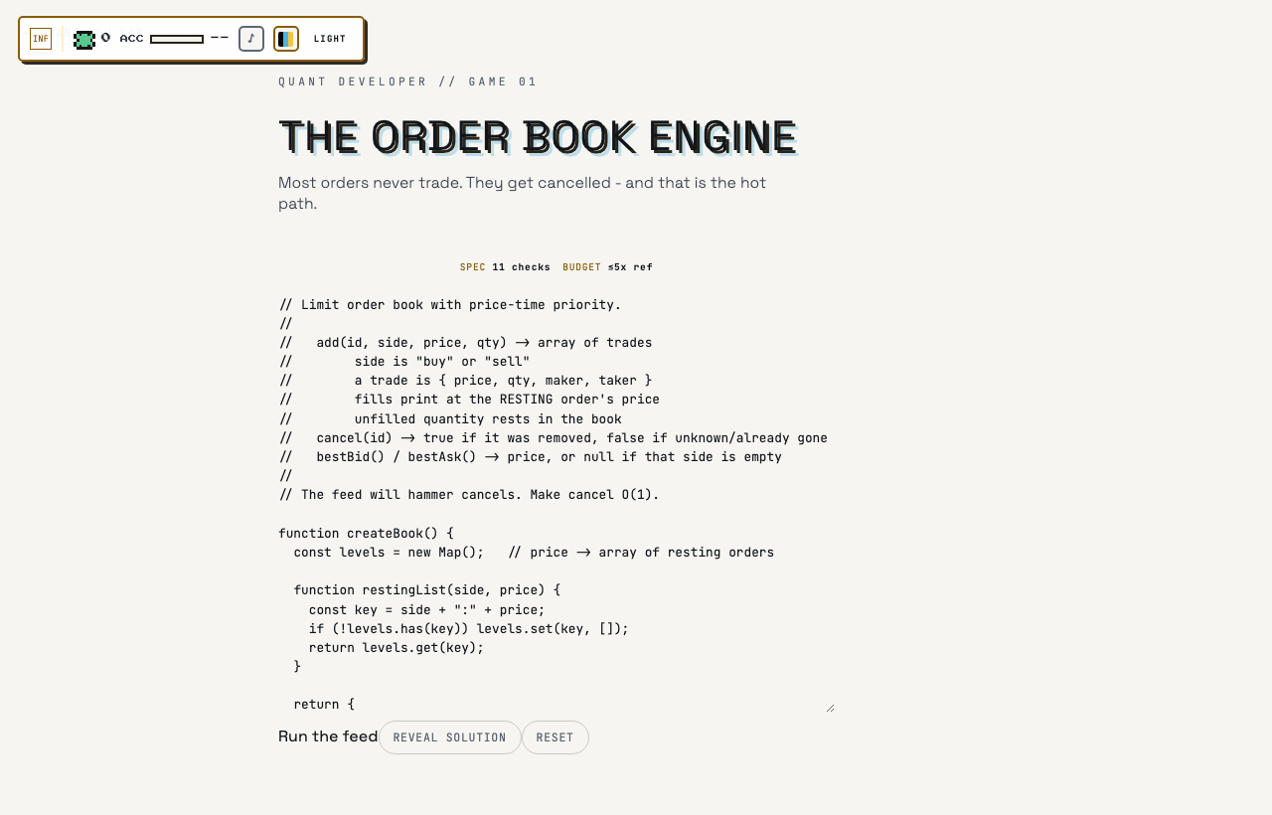
Task: Click the RESET button
Action: pyautogui.click(x=556, y=737)
